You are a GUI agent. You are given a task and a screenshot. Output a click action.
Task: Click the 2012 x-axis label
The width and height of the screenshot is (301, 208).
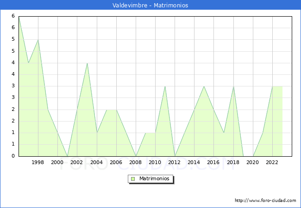pos(174,162)
